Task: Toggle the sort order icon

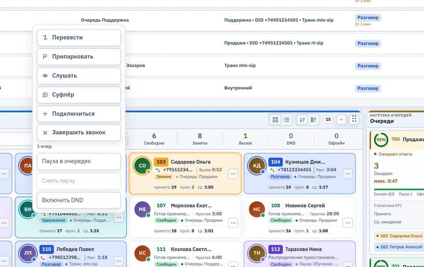Action: (x=302, y=119)
